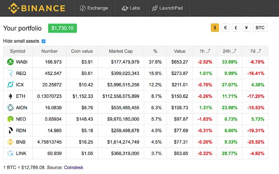Click the ETH coin icon
This screenshot has height=174, width=279.
click(10, 96)
